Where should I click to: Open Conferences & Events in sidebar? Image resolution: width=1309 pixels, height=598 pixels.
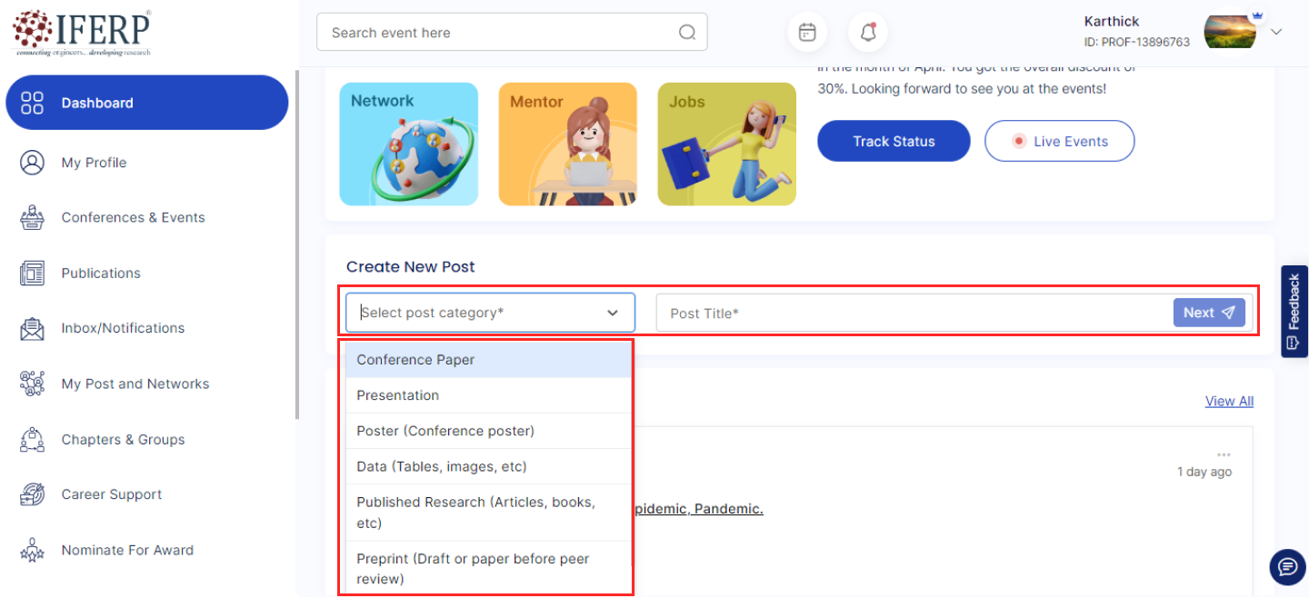click(x=133, y=217)
